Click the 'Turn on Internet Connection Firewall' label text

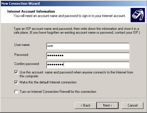click(x=58, y=92)
